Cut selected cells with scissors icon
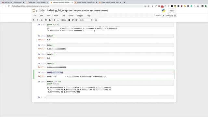 coord(42,20)
